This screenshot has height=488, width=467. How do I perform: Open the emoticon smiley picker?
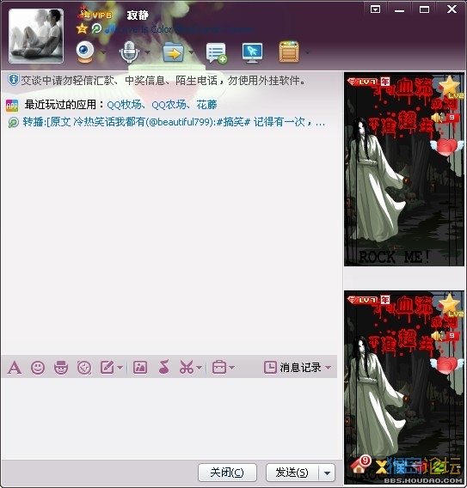[x=38, y=368]
